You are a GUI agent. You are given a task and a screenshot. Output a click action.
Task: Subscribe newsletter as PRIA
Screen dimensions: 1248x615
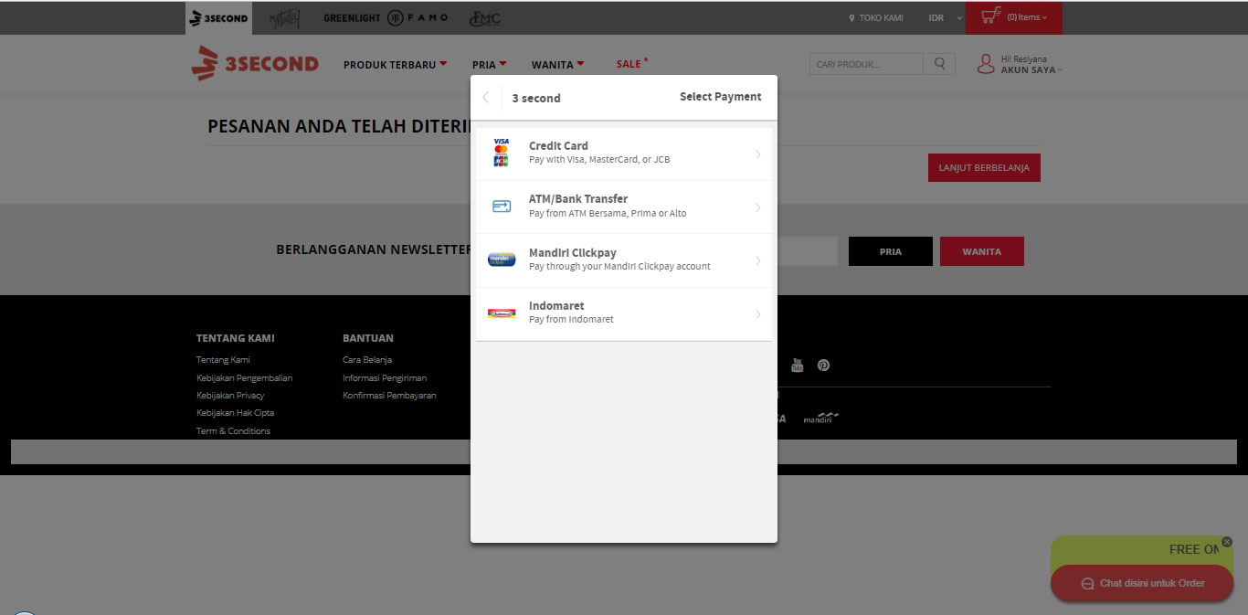[x=891, y=251]
